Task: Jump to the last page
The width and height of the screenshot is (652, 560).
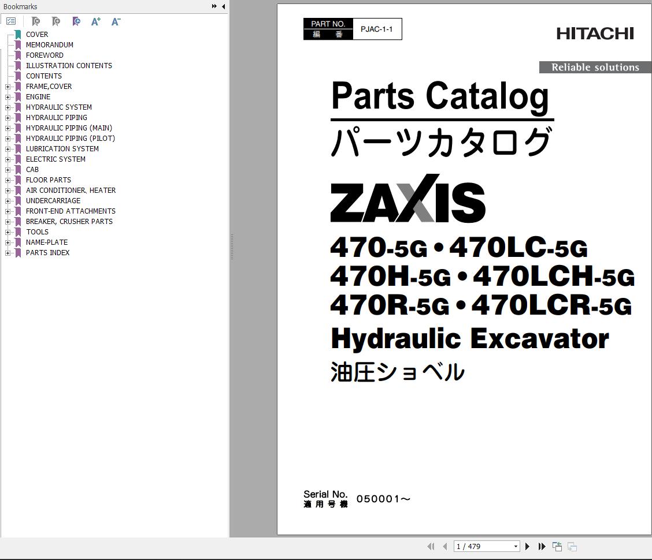Action: tap(542, 547)
